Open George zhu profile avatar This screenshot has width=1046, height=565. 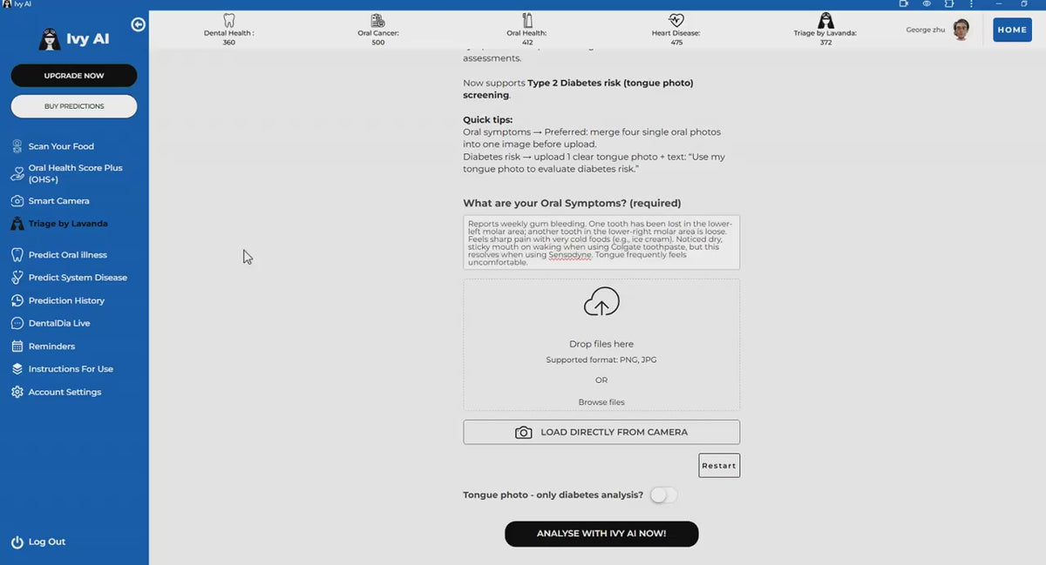(961, 30)
